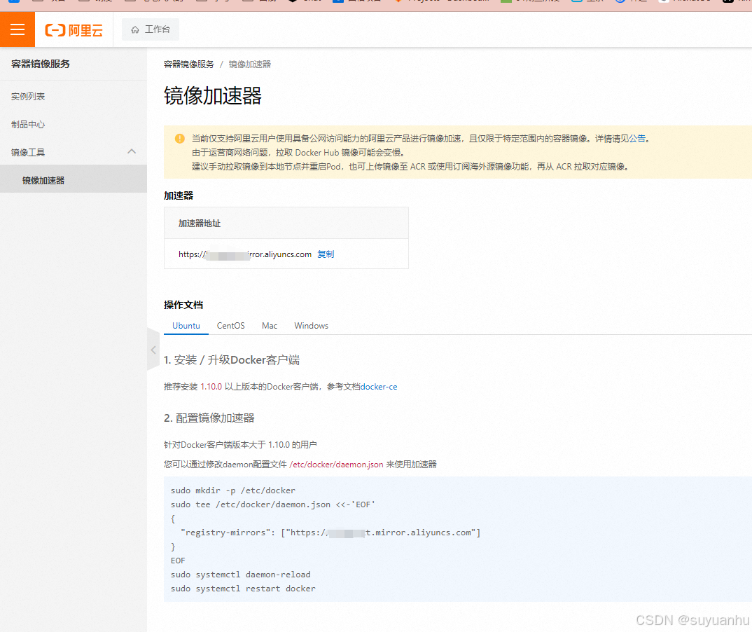Click the 'sudo systemctl restart docker' line
The image size is (752, 632).
pos(243,589)
